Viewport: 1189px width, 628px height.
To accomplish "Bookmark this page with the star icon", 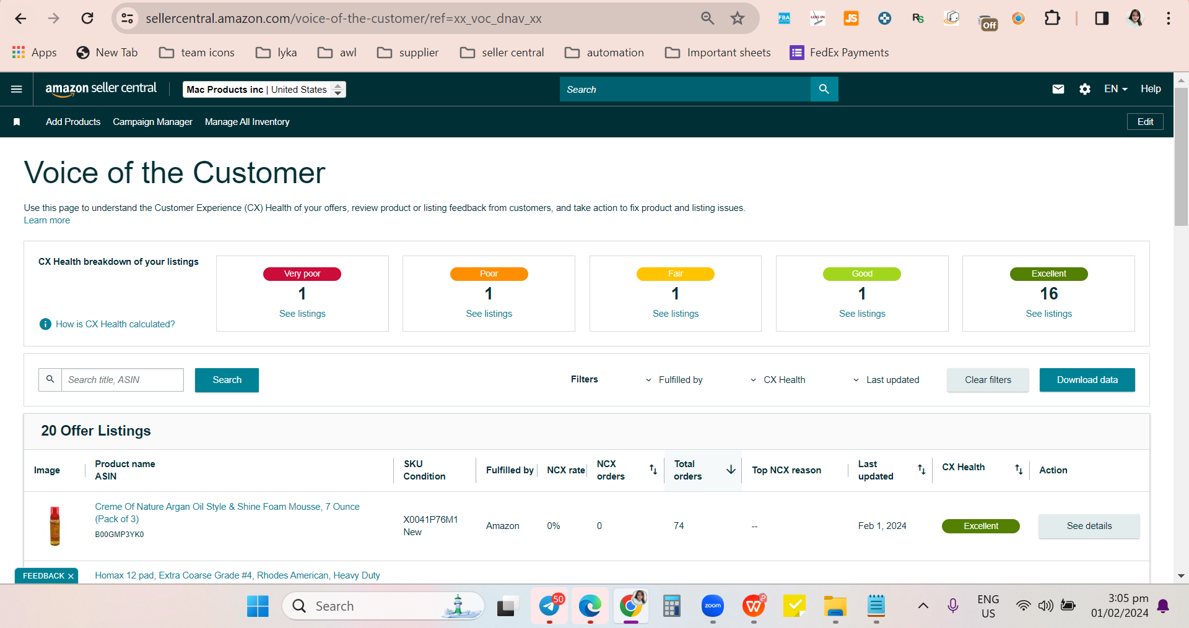I will 737,19.
